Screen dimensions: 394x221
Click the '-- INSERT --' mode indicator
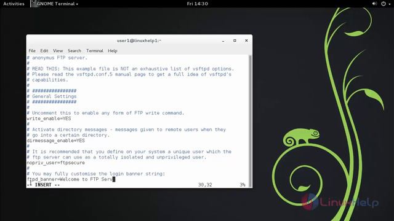point(43,185)
